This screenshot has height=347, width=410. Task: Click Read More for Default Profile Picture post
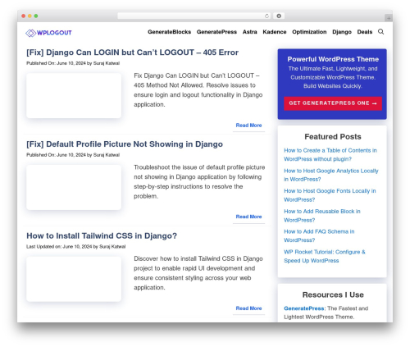(248, 217)
